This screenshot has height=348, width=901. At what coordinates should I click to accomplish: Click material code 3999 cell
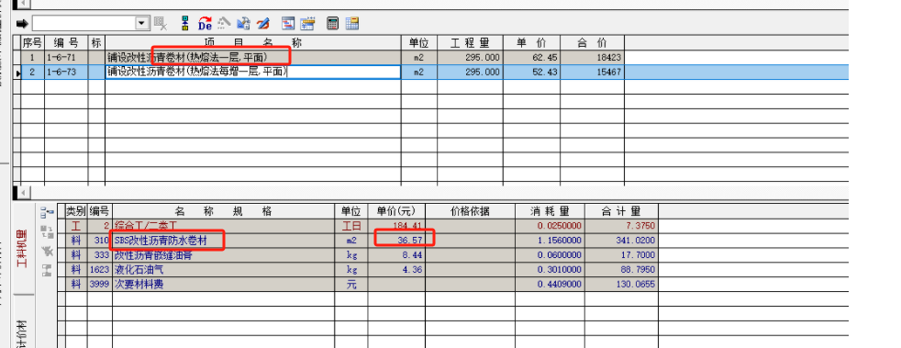pyautogui.click(x=100, y=284)
